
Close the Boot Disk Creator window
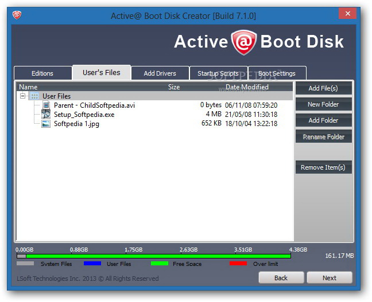347,14
